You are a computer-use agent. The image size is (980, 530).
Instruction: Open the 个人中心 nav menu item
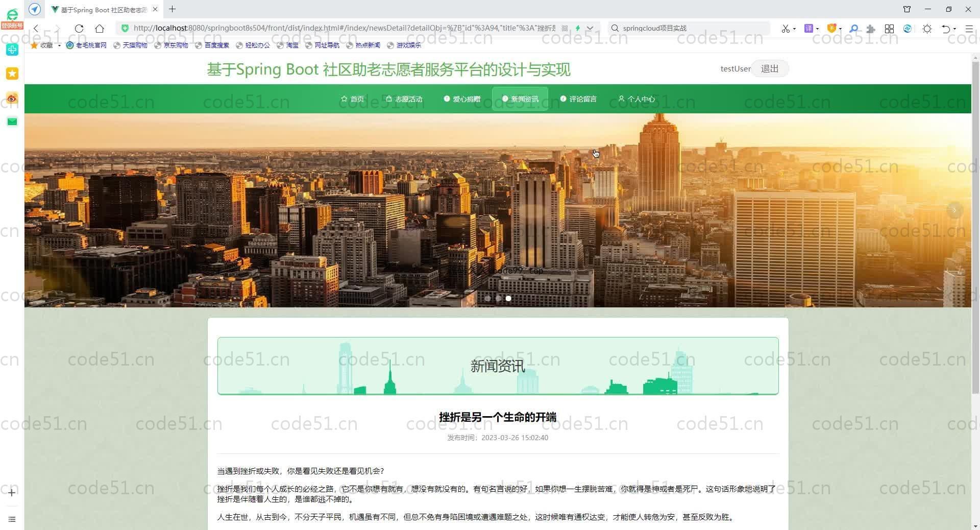click(x=636, y=99)
